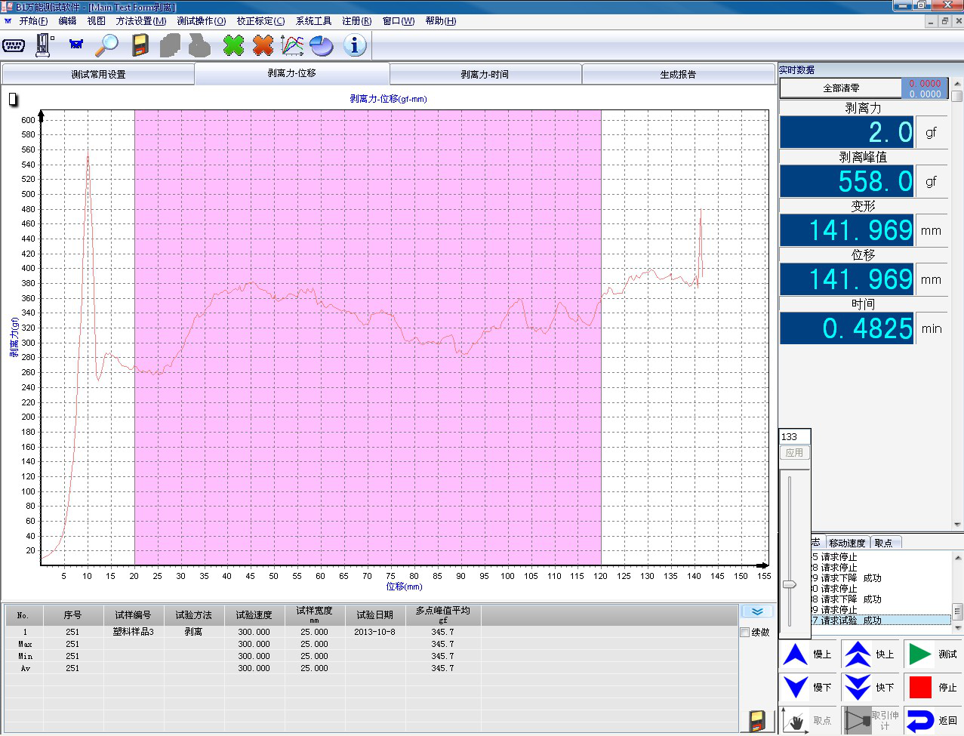Click the 全部清零 clear all button
The height and width of the screenshot is (736, 964).
[x=841, y=88]
